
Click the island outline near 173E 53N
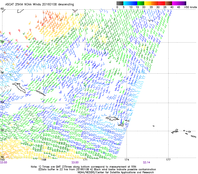[x=112, y=119]
